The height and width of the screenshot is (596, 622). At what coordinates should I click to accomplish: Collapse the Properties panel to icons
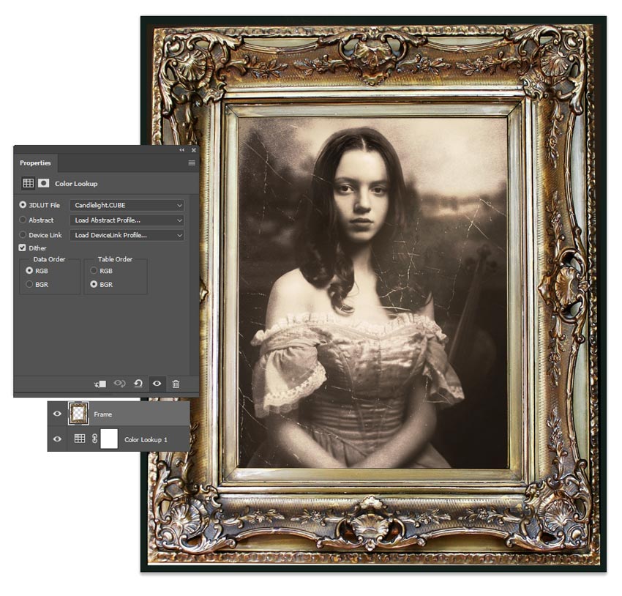(181, 150)
